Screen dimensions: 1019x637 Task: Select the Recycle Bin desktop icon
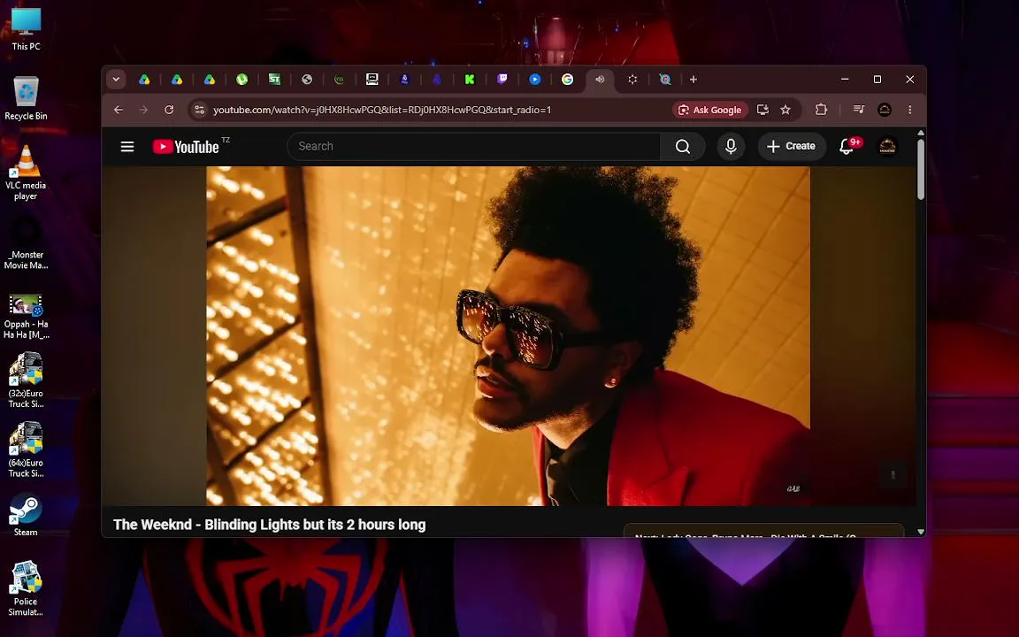click(x=26, y=98)
